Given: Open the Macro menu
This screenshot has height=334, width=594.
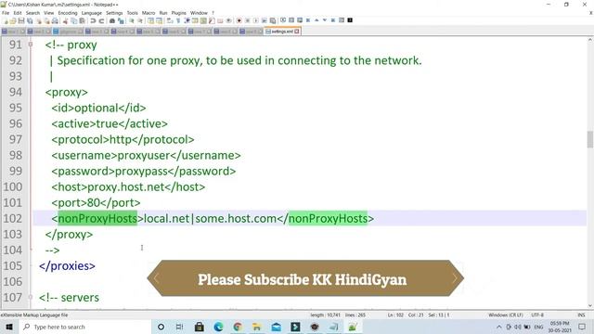Looking at the screenshot, I should (x=148, y=13).
